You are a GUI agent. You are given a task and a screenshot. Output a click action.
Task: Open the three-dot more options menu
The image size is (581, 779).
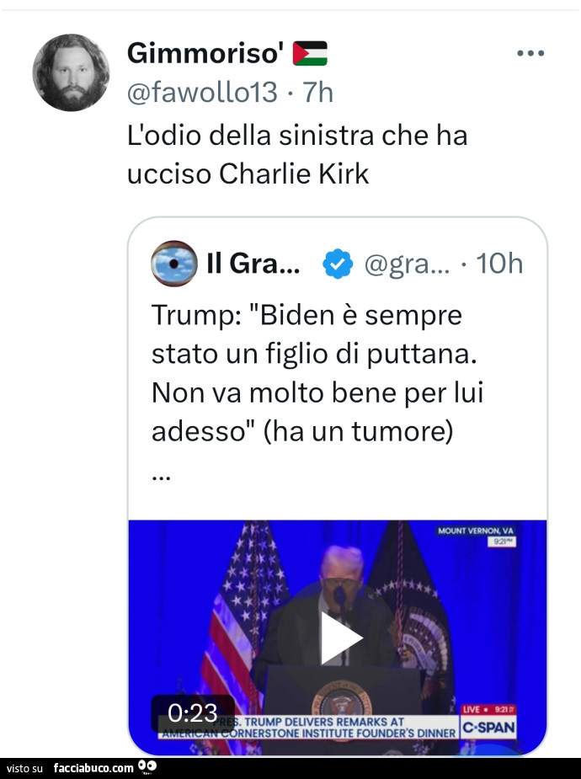coord(530,53)
